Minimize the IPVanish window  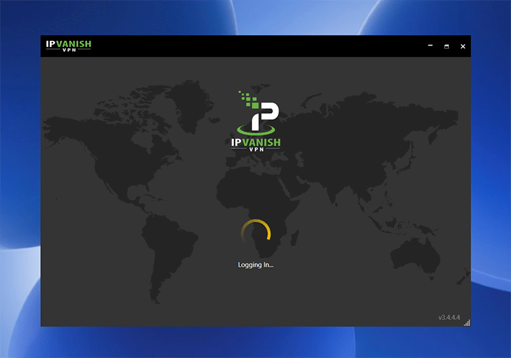430,46
